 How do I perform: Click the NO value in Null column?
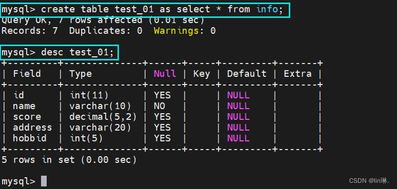(x=160, y=106)
